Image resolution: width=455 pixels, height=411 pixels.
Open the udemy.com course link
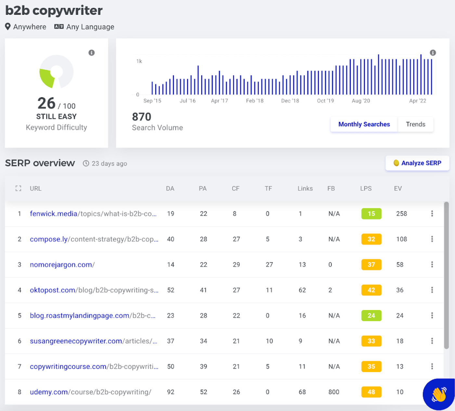(90, 392)
